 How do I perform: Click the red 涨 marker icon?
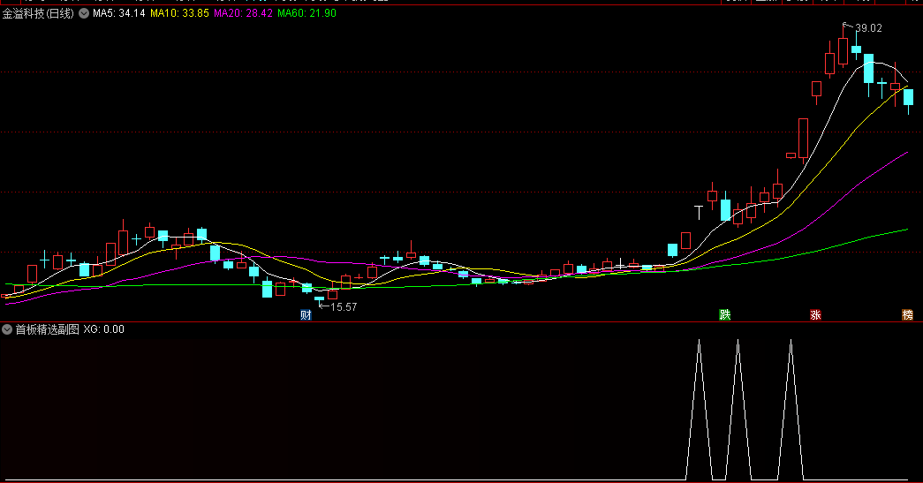click(x=815, y=314)
